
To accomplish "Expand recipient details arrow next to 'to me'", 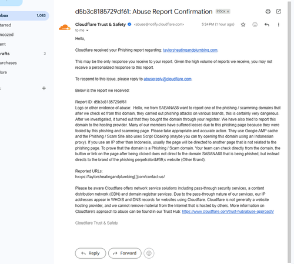I will [87, 31].
